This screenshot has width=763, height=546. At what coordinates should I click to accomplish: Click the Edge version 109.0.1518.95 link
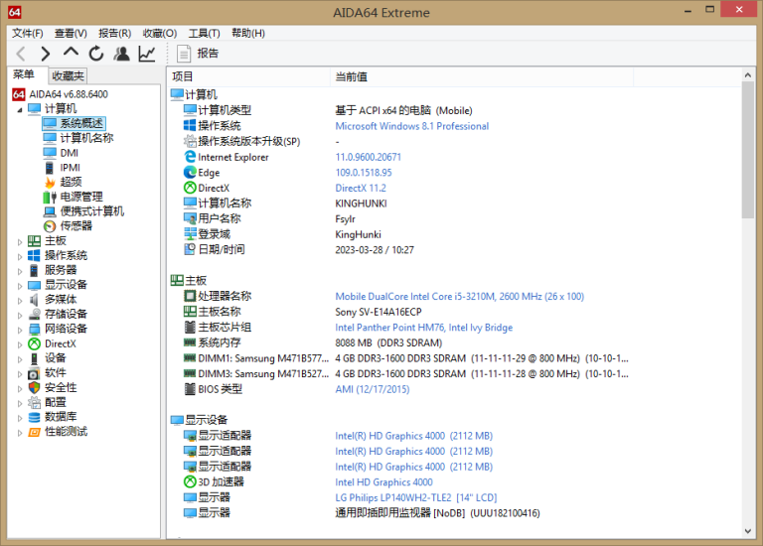363,173
